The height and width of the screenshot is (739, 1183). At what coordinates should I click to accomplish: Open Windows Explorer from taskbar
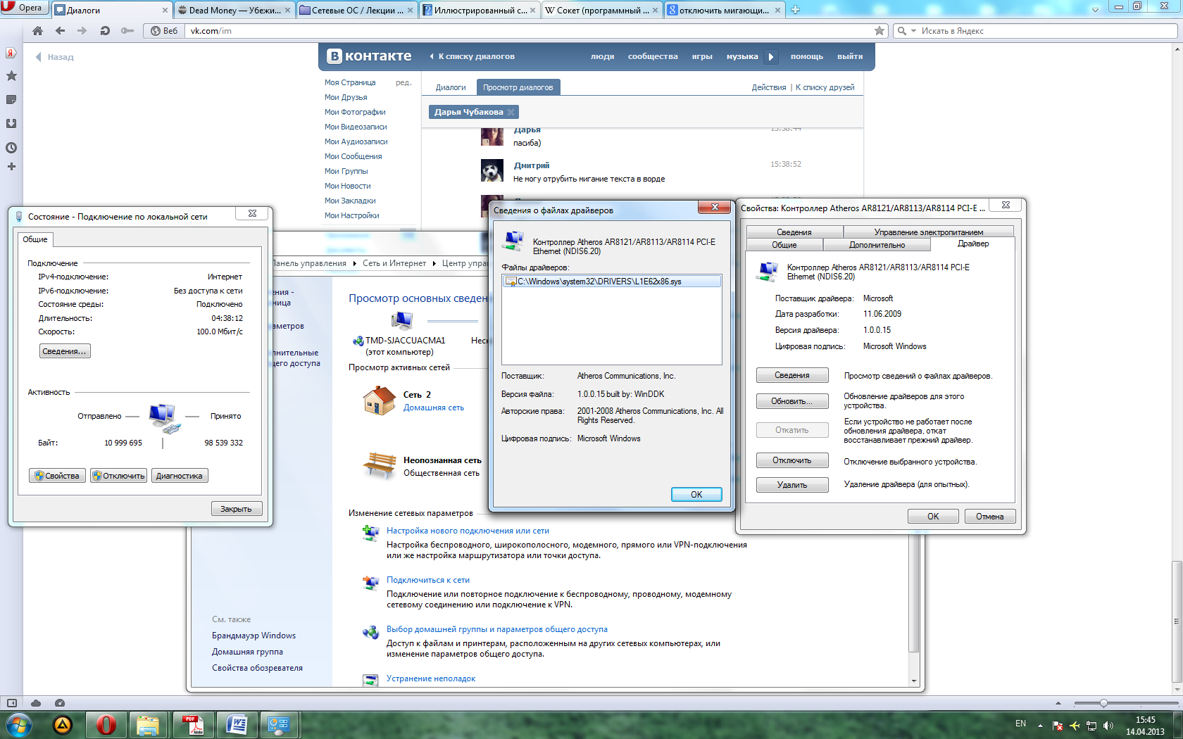[149, 725]
